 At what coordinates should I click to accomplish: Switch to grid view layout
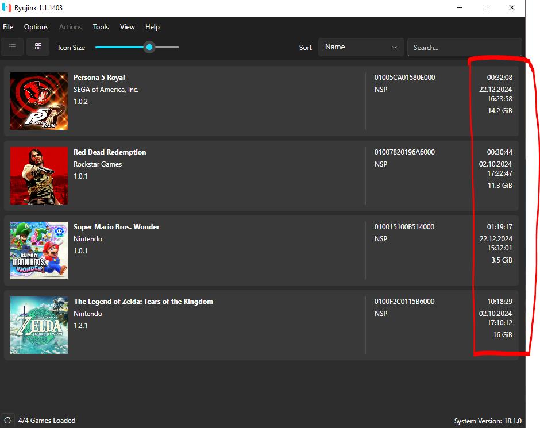pyautogui.click(x=38, y=47)
